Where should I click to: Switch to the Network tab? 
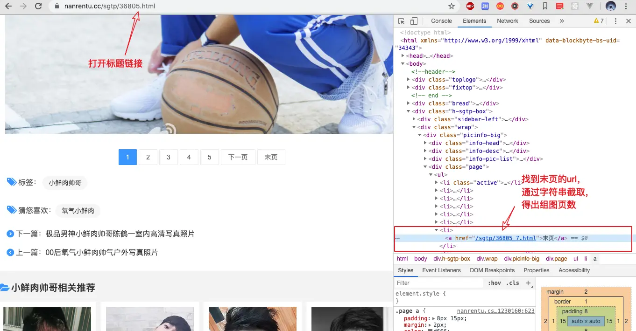click(508, 21)
